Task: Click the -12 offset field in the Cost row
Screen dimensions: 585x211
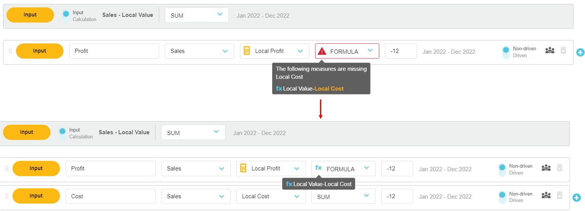Action: (397, 196)
